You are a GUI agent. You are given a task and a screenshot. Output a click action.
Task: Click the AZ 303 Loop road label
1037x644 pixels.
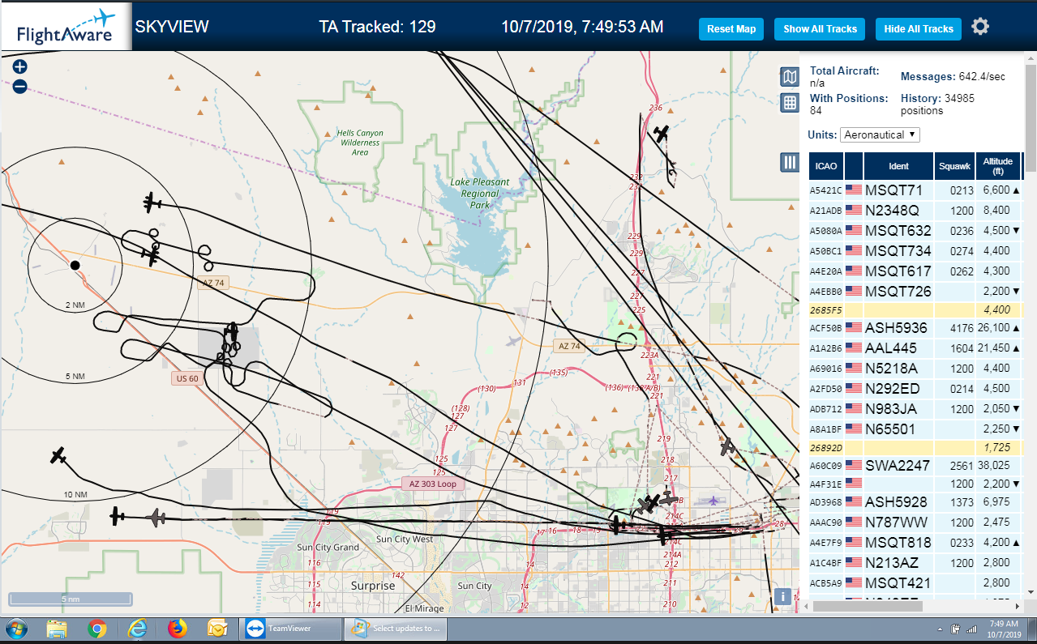(433, 484)
